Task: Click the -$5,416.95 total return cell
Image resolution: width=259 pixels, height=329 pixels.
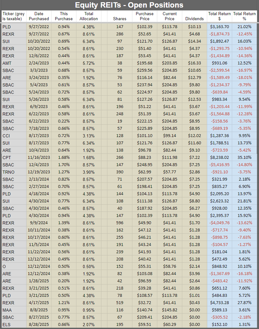Action: 219,165
